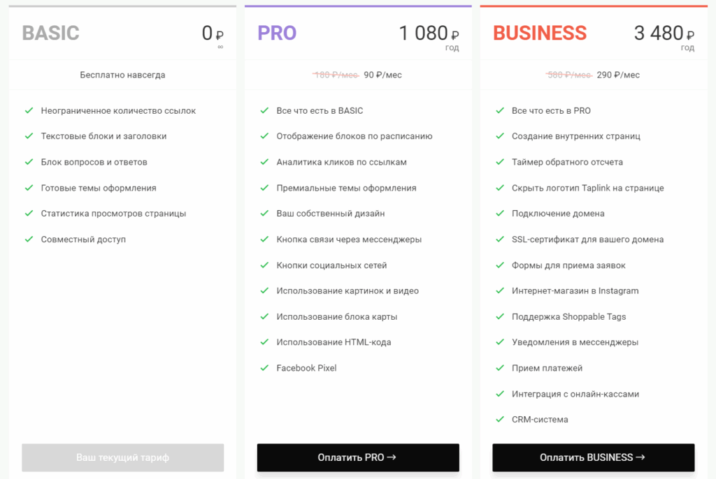Screen dimensions: 716x479
Task: Click the 1 080 ₽ yearly price
Action: (429, 33)
